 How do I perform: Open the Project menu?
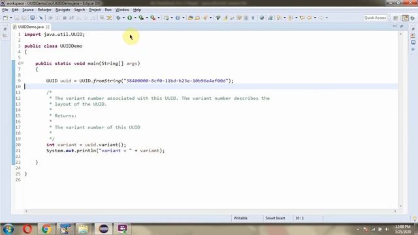[x=95, y=10]
